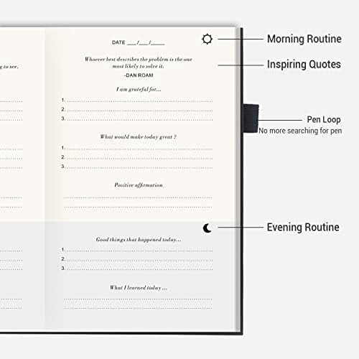Click 'What would make today great ?' heading
The height and width of the screenshot is (359, 359).
pos(139,136)
